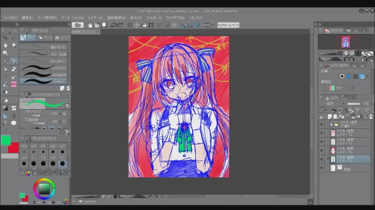This screenshot has height=210, width=375.
Task: Select the Balloon speech bubble tool
Action: coord(13,123)
